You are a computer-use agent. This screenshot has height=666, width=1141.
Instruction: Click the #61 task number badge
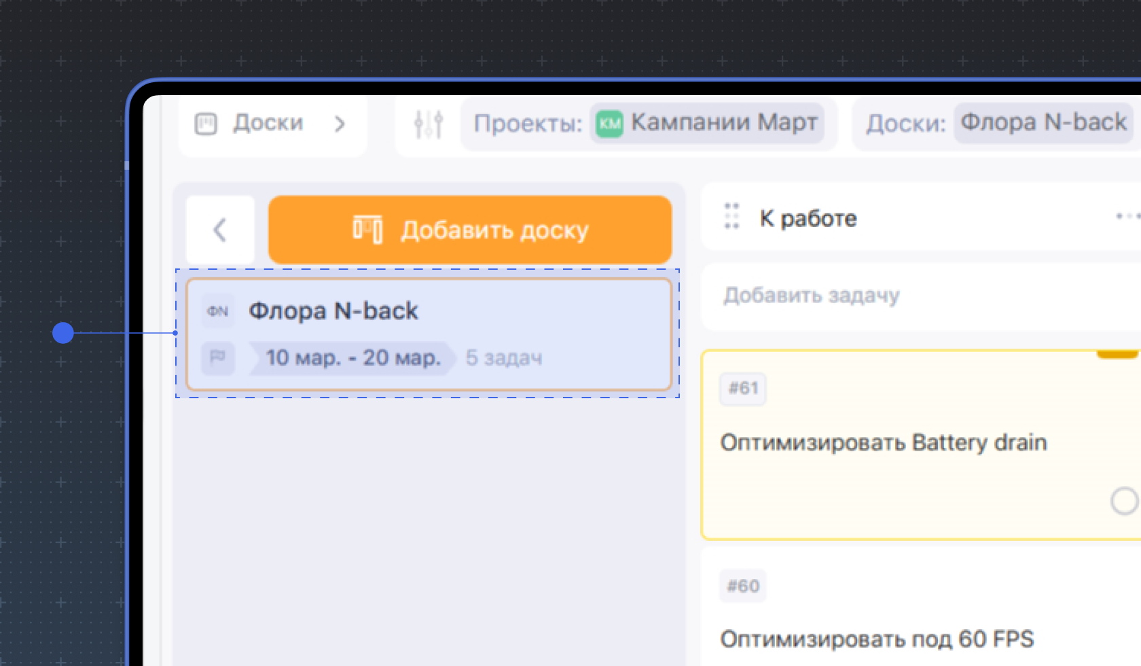[743, 389]
